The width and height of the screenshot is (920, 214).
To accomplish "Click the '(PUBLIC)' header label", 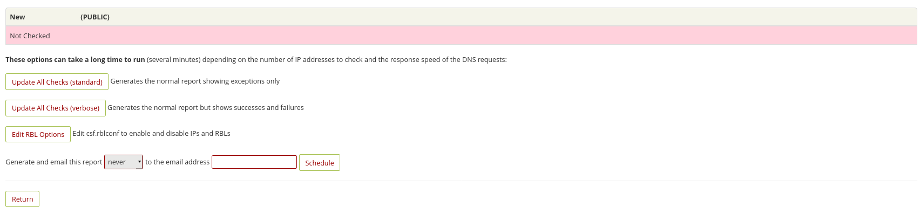I will click(x=95, y=17).
